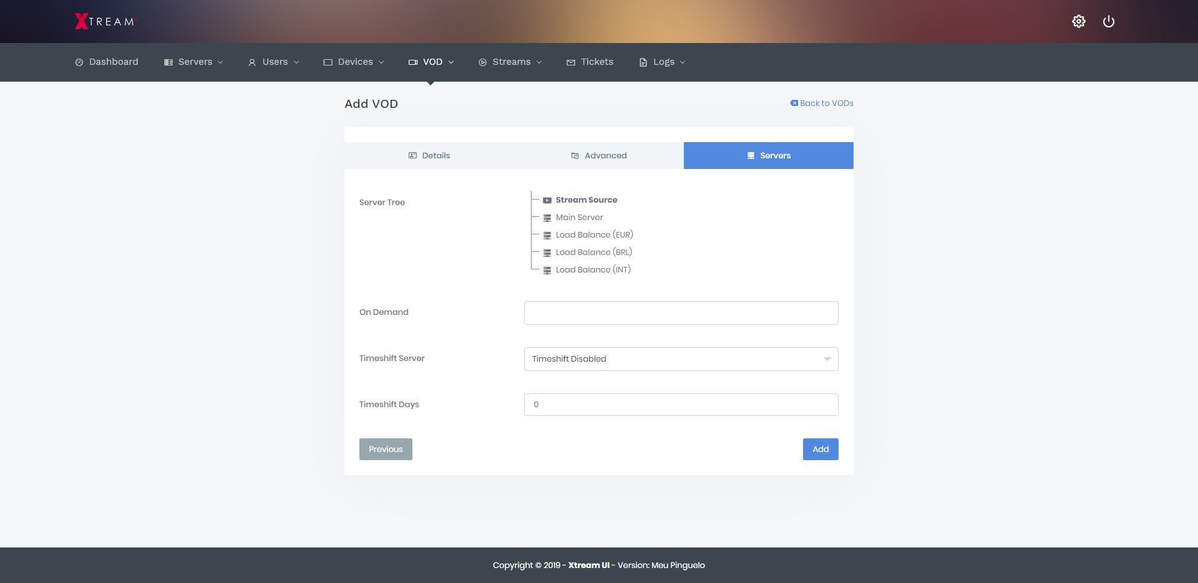Click the Tickets envelope icon
This screenshot has height=583, width=1198.
(571, 62)
